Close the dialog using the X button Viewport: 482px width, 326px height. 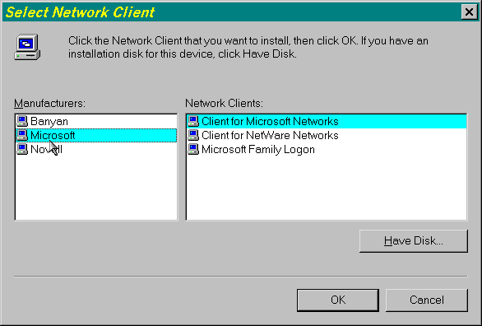(x=469, y=12)
